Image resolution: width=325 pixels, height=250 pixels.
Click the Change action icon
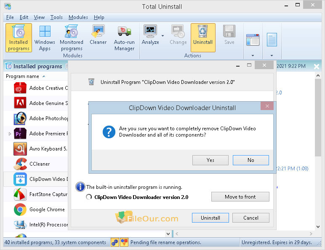coord(178,31)
